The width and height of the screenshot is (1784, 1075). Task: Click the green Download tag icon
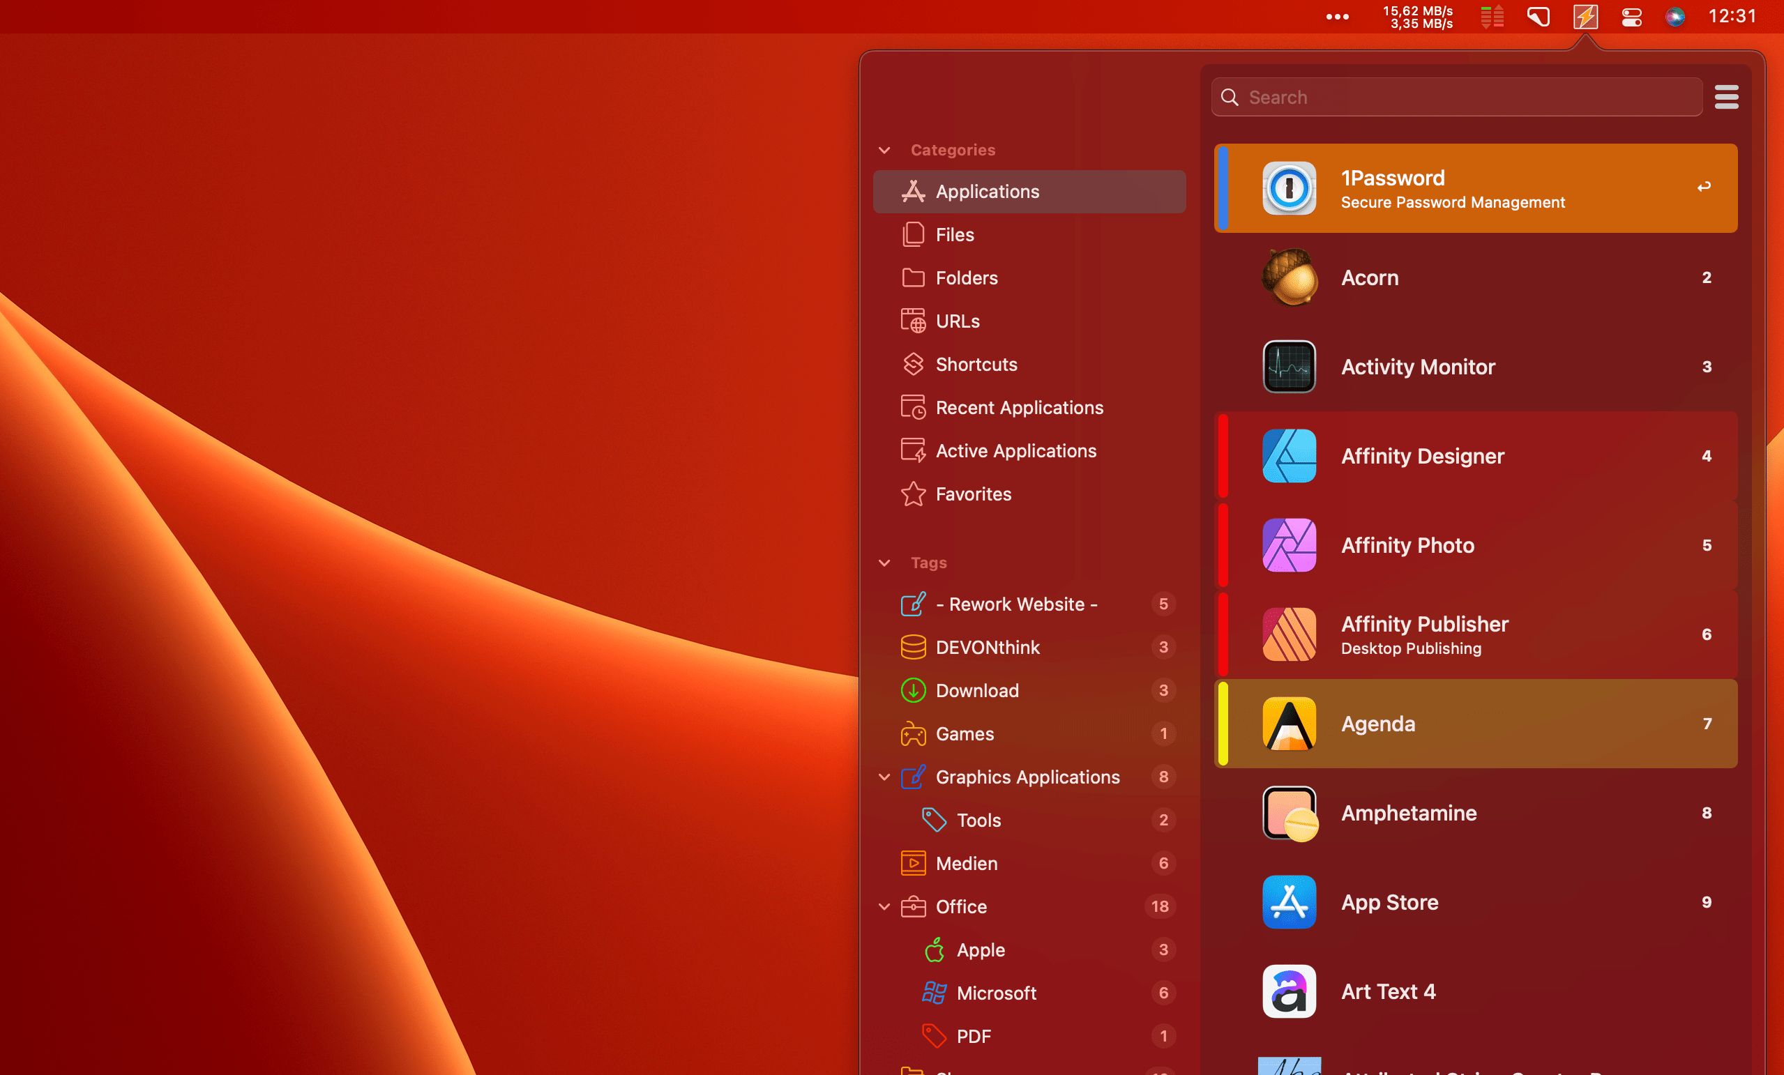913,691
